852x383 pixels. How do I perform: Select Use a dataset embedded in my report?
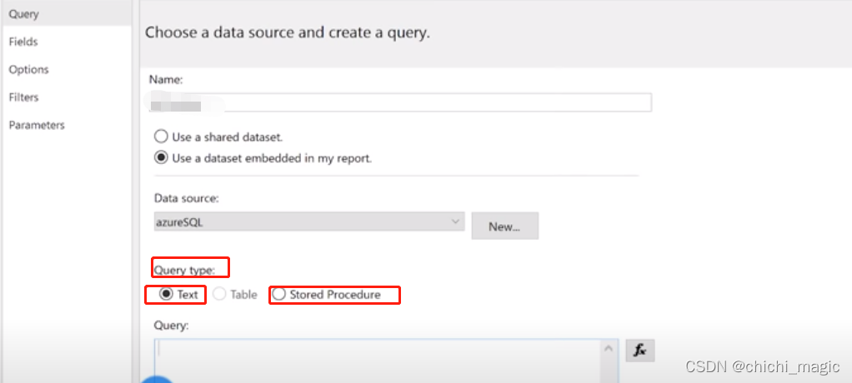(263, 158)
